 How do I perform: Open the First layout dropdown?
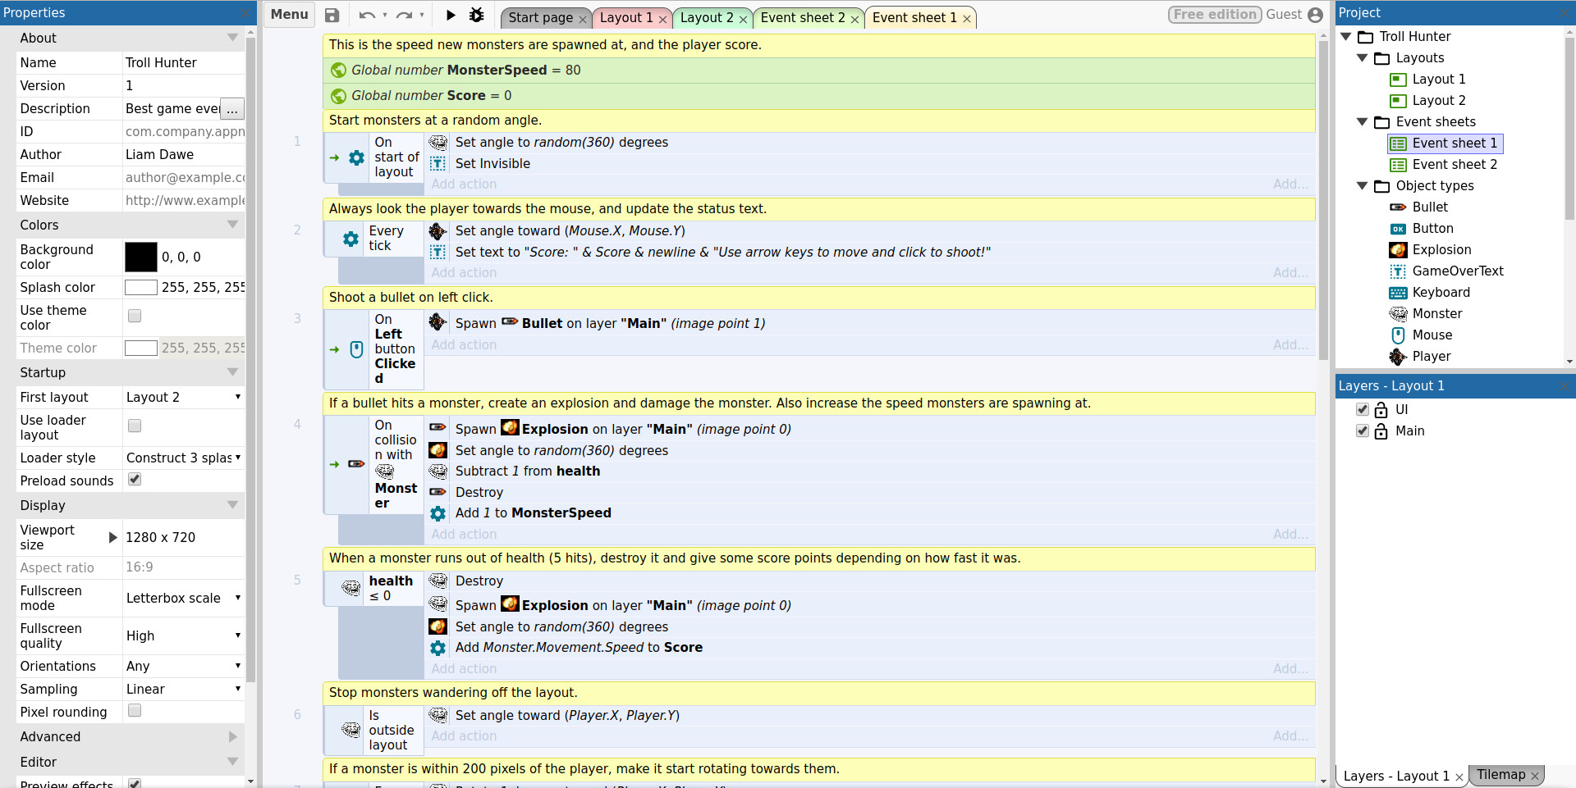tap(184, 398)
